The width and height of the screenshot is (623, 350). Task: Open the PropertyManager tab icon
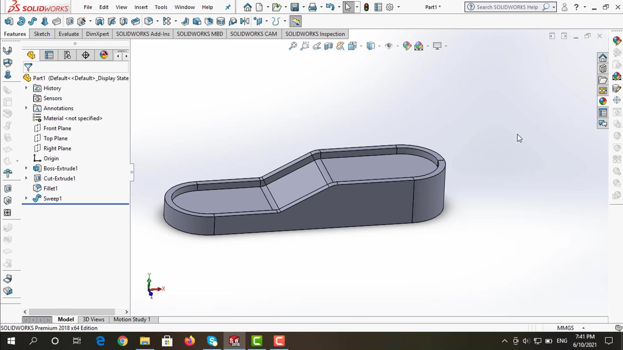pos(49,55)
